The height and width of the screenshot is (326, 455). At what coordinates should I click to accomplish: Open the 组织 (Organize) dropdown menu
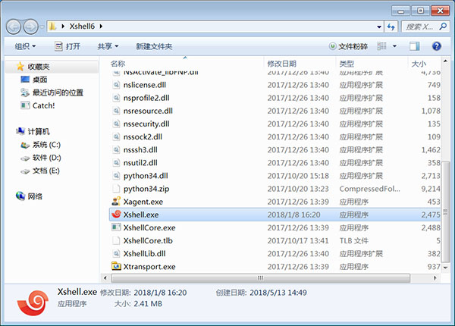(25, 46)
